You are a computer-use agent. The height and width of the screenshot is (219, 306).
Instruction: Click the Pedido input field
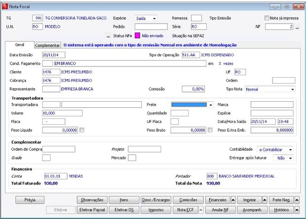coord(151,27)
